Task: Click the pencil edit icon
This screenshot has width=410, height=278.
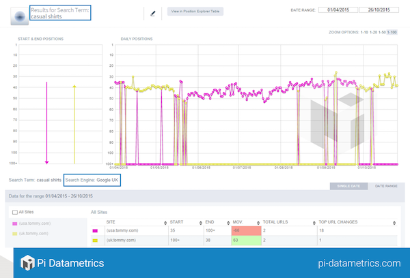Action: click(x=152, y=12)
